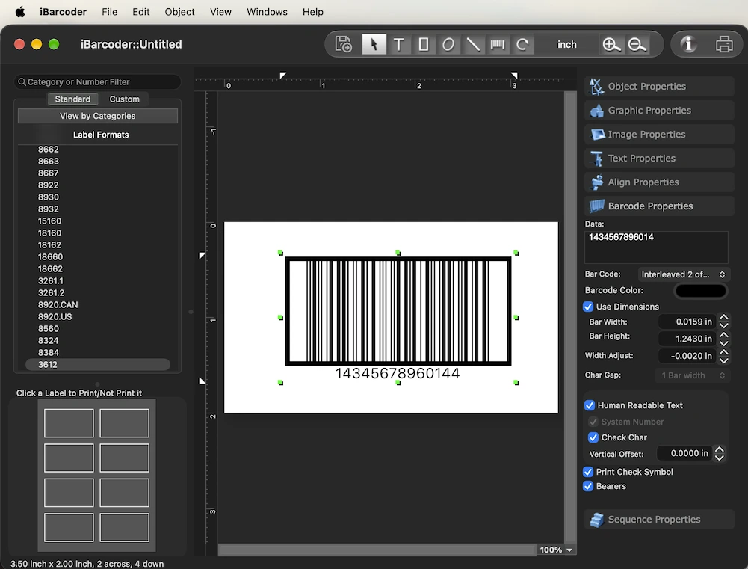Click the Graphic Properties panel icon
748x569 pixels.
pyautogui.click(x=597, y=111)
